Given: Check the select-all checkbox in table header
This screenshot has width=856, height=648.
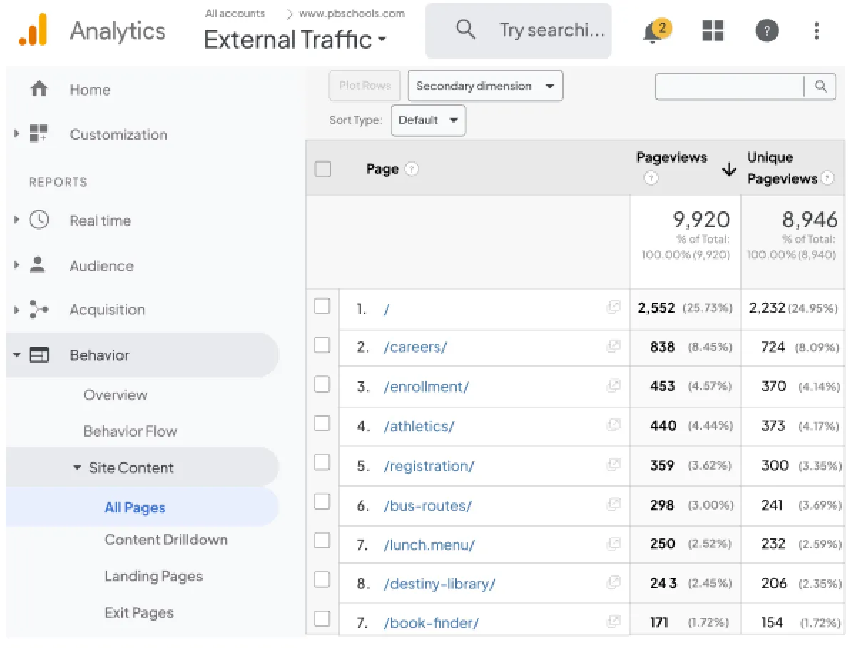Looking at the screenshot, I should tap(322, 169).
